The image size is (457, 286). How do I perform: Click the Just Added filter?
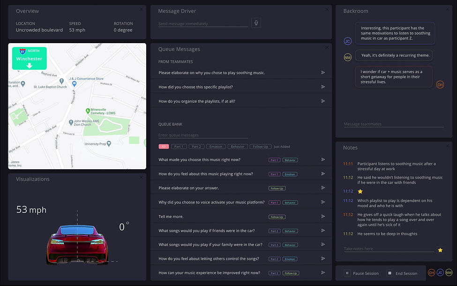click(282, 147)
